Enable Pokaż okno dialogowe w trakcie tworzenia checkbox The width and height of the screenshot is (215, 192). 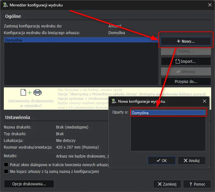[x=6, y=165]
